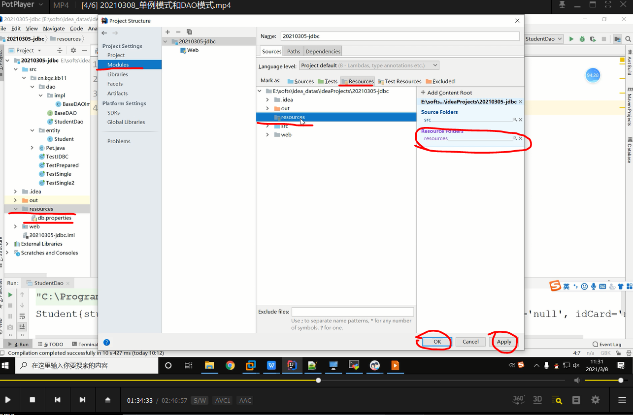Rerun program in the Run panel
Viewport: 633px width, 415px height.
coord(10,295)
